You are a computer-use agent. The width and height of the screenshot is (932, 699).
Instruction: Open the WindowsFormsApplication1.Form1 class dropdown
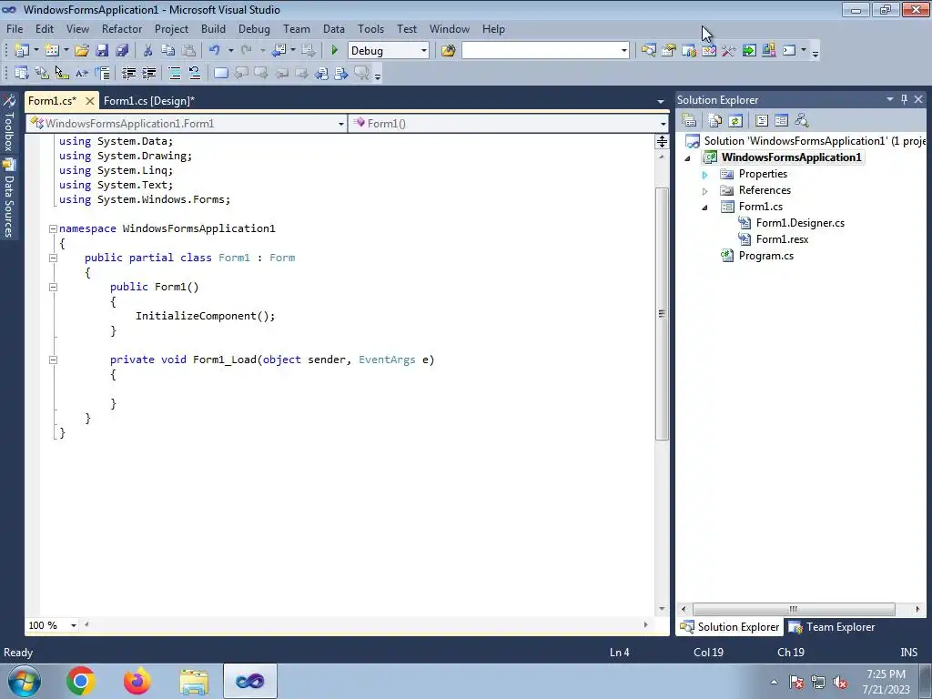click(341, 124)
